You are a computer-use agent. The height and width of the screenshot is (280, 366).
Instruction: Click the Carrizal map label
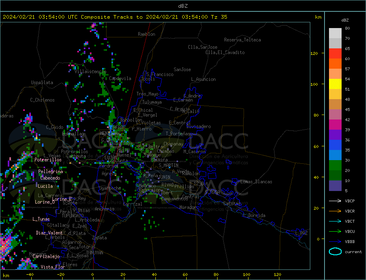132,204
